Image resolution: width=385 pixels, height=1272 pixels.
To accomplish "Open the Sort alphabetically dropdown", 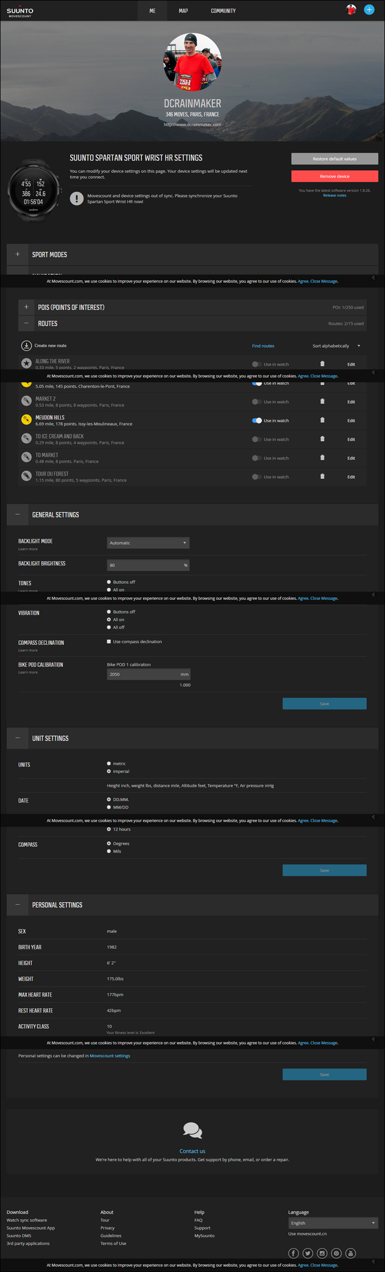I will (x=336, y=346).
